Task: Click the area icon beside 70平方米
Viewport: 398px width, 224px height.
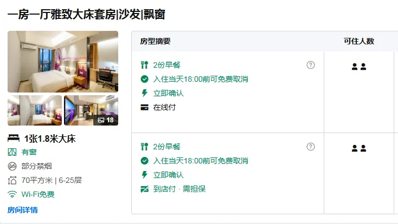Action: (x=12, y=180)
